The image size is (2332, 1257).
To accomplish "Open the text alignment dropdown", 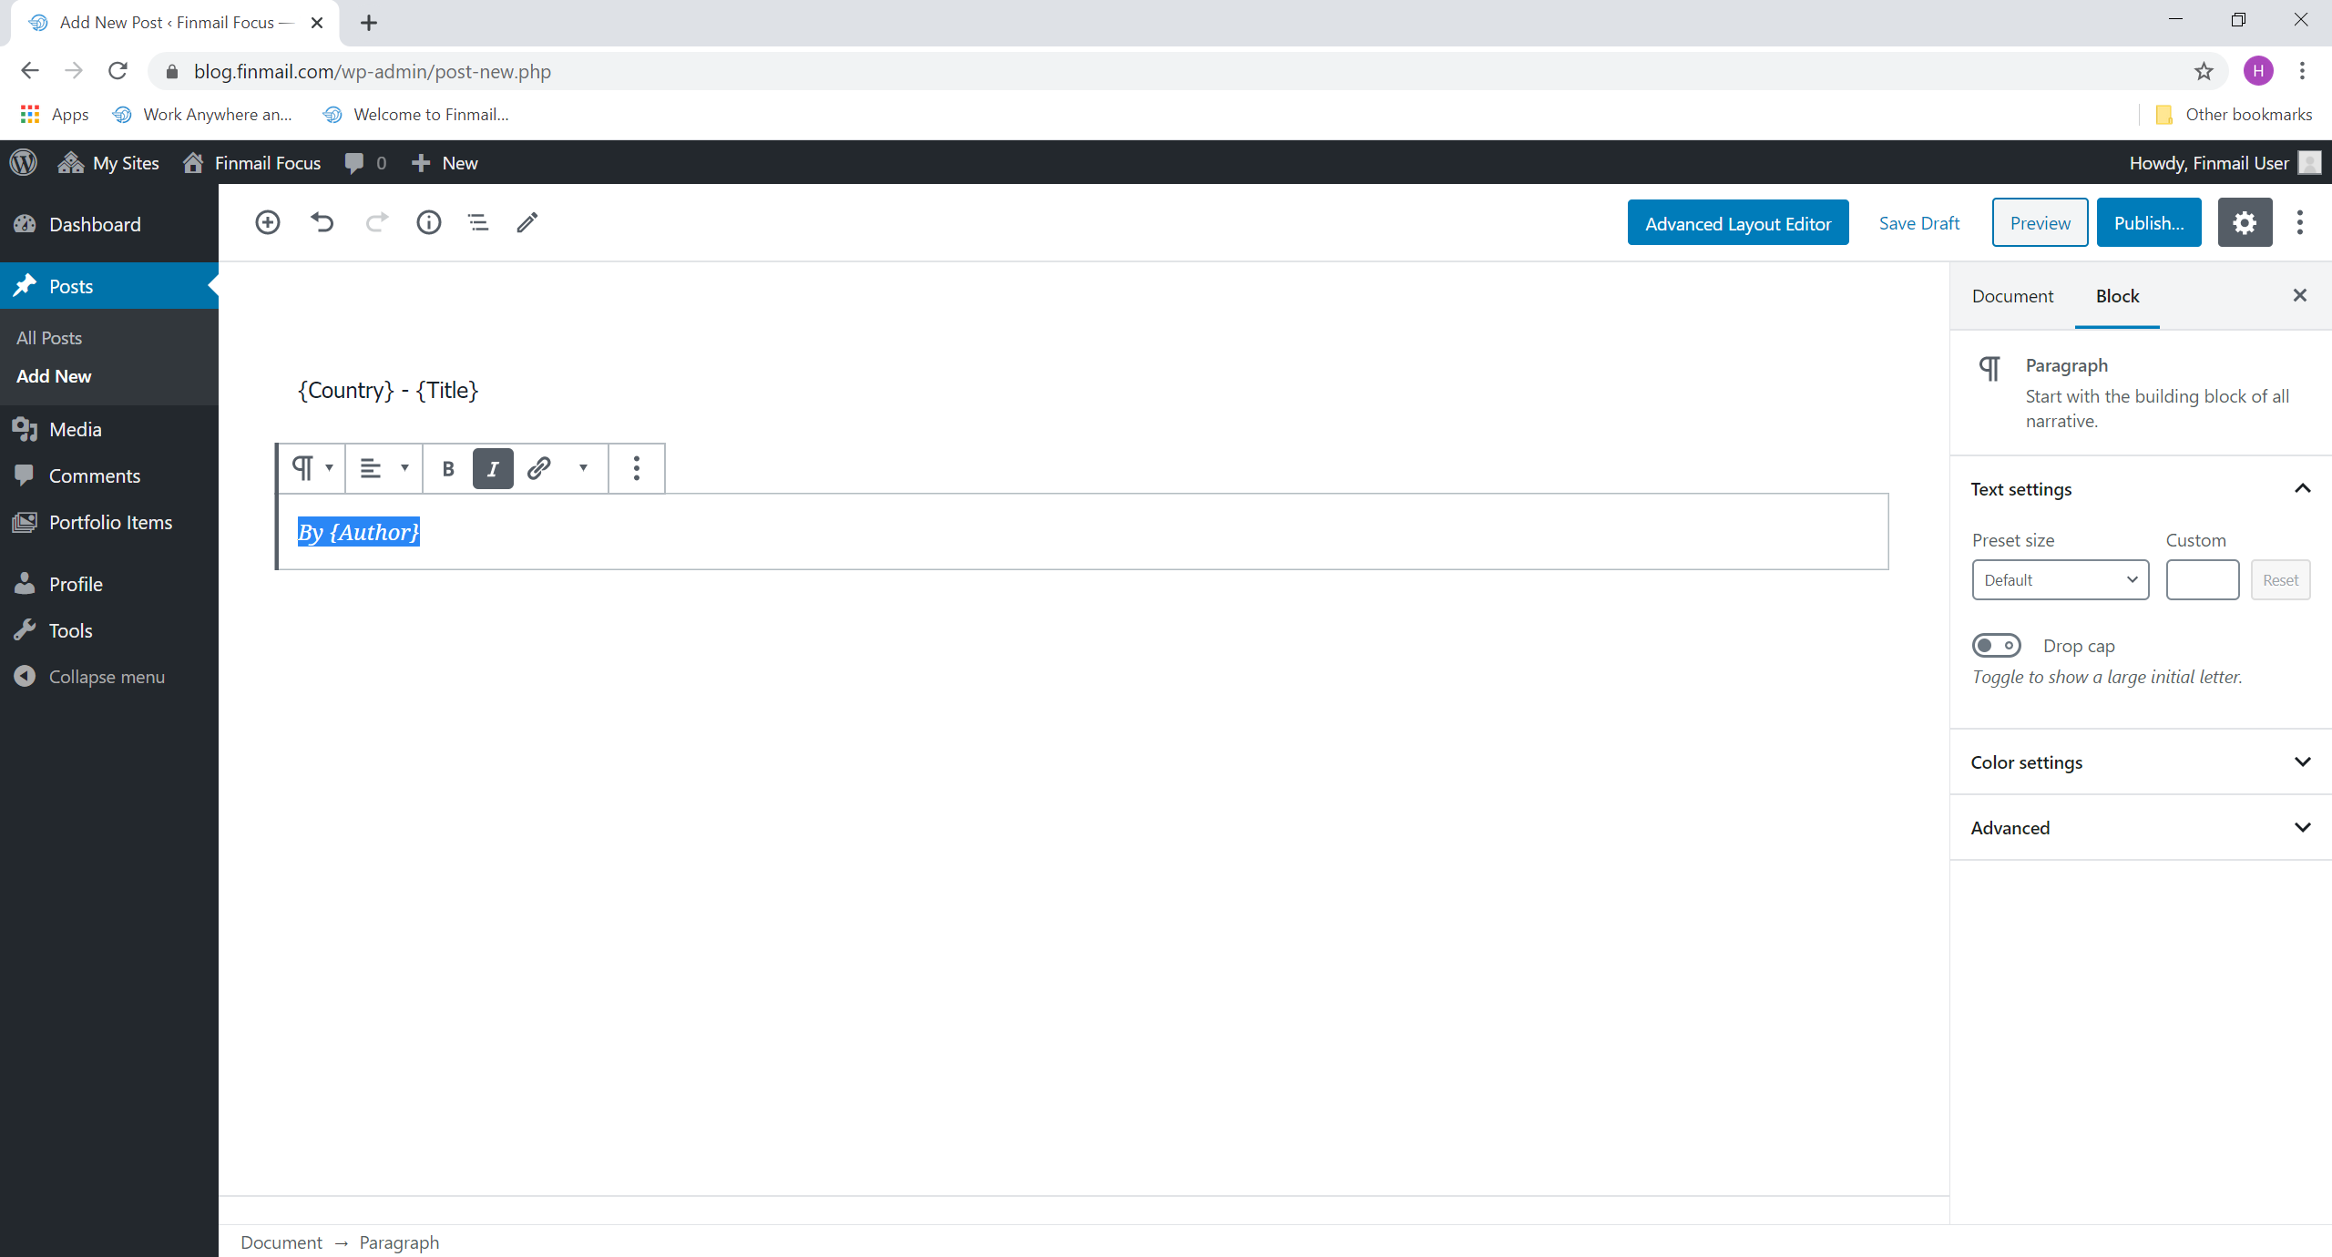I will pyautogui.click(x=384, y=468).
